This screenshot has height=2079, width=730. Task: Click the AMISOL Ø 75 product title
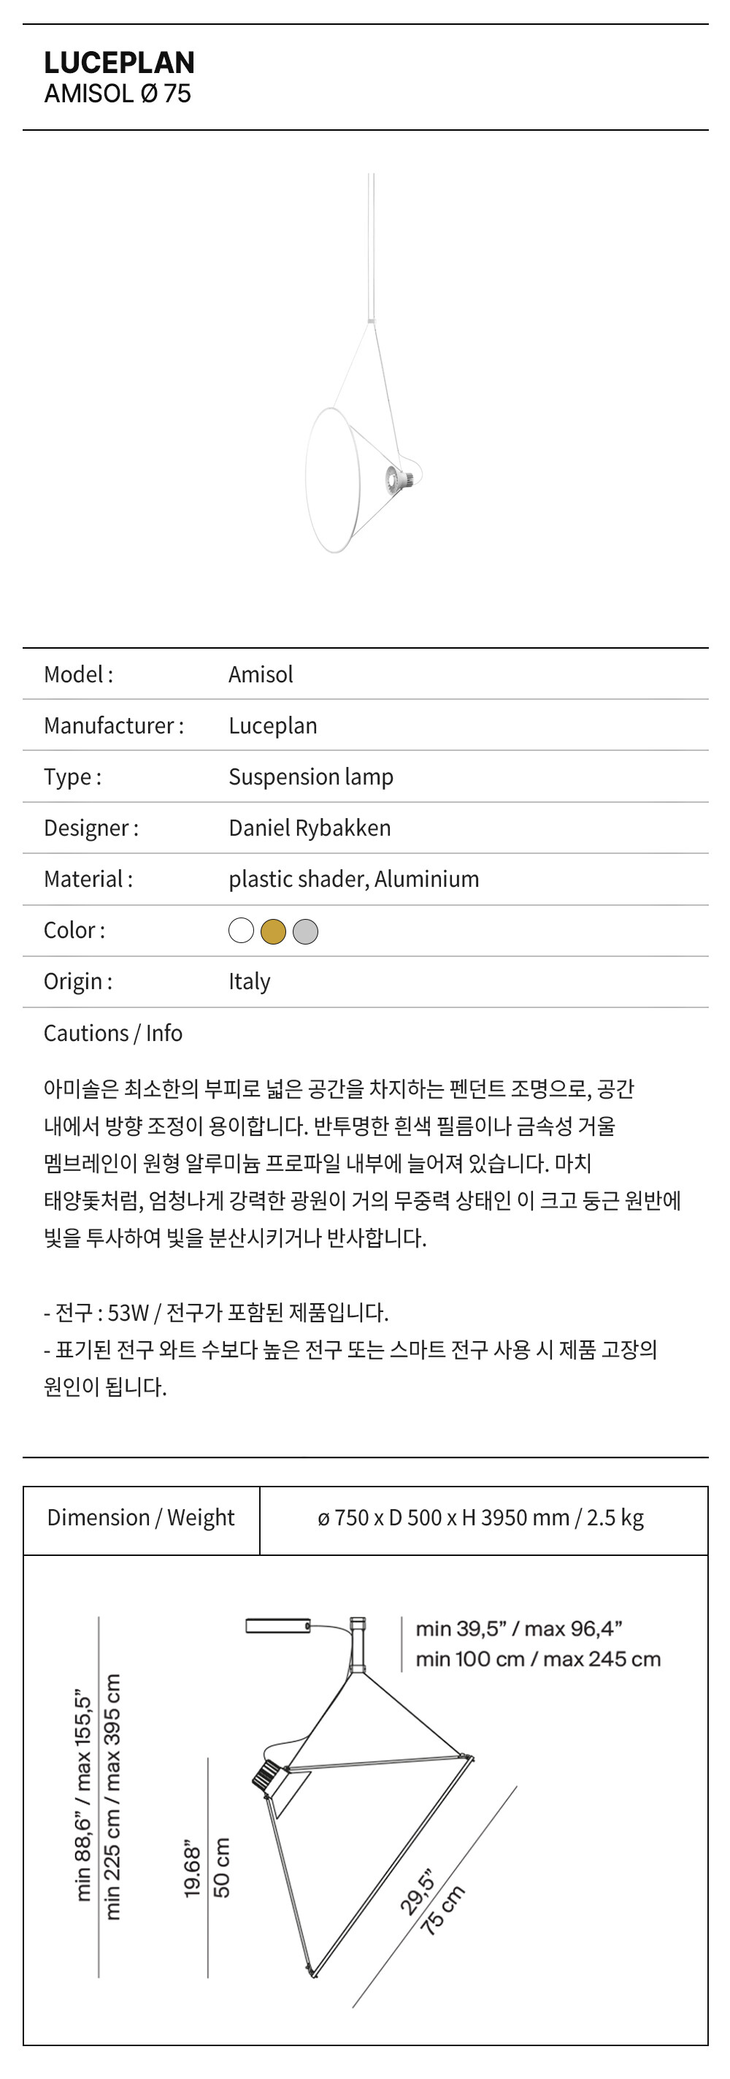[118, 94]
